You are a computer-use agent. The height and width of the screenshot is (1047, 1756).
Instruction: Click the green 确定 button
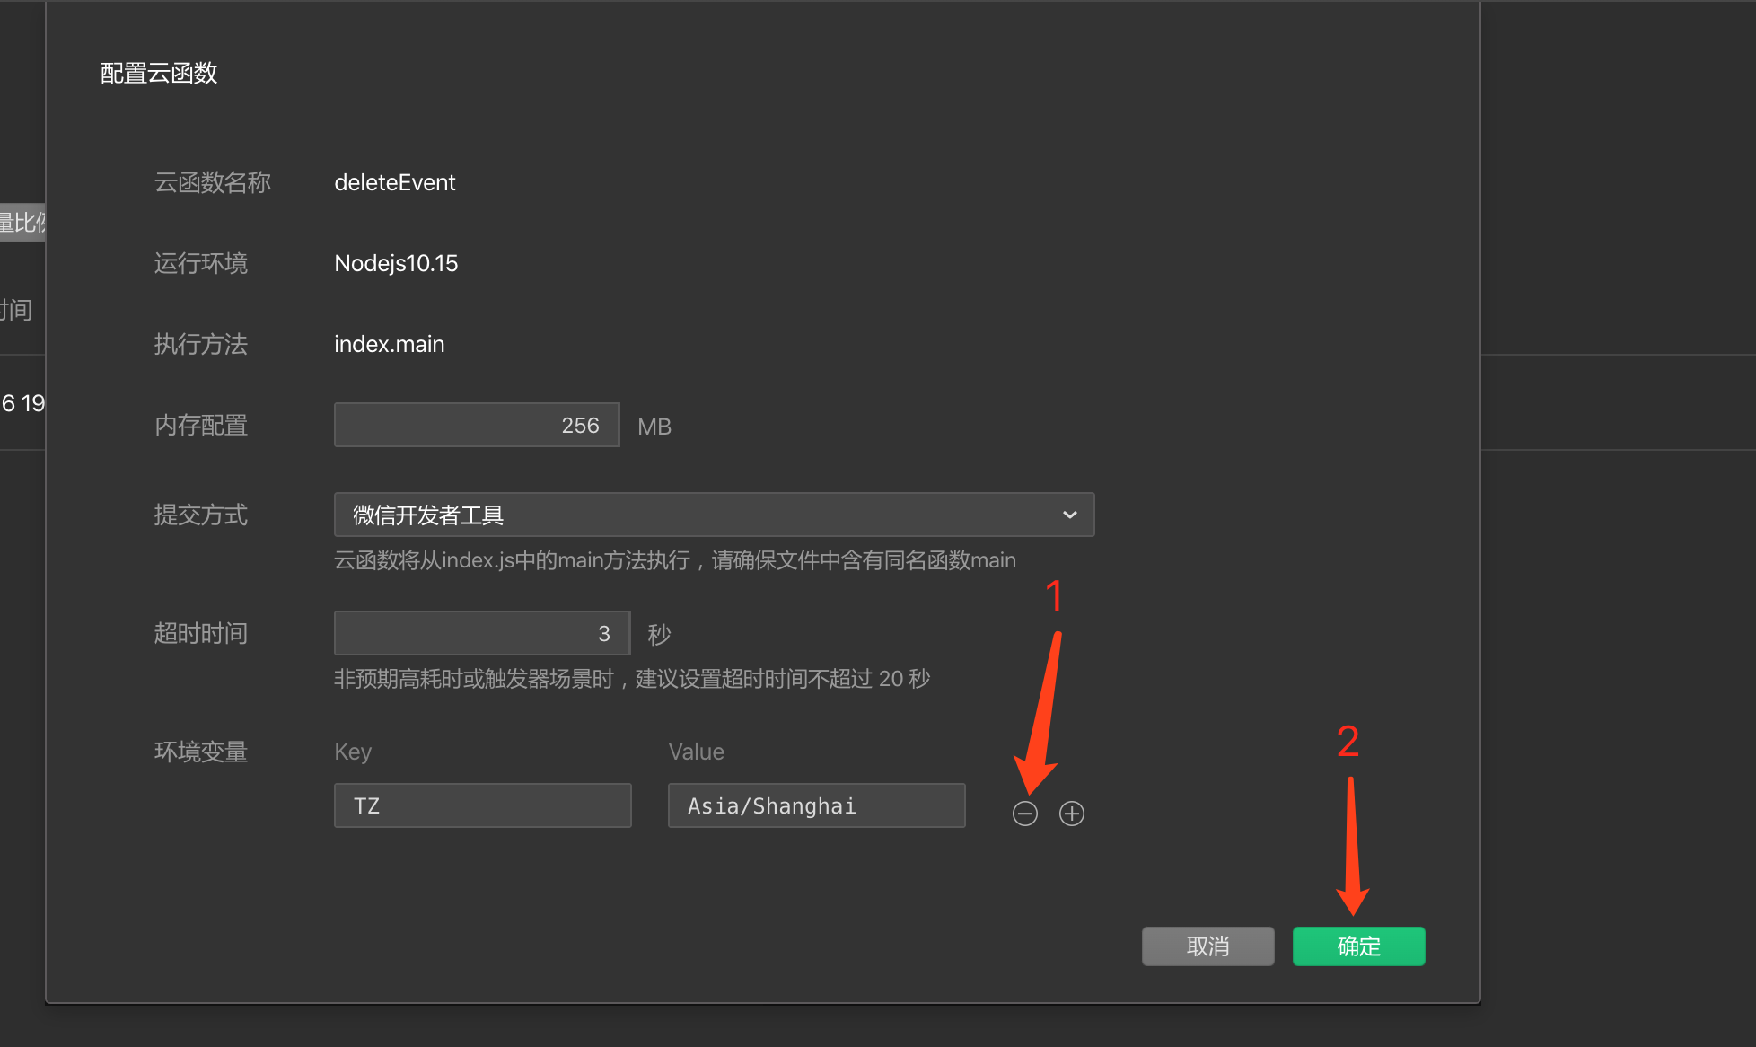(1357, 946)
